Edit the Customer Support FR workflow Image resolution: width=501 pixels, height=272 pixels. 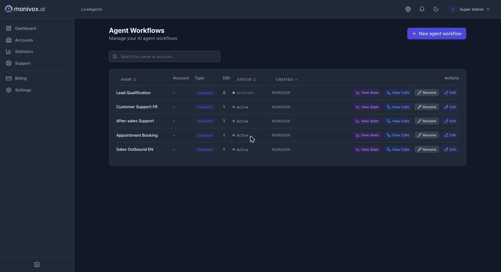click(450, 107)
